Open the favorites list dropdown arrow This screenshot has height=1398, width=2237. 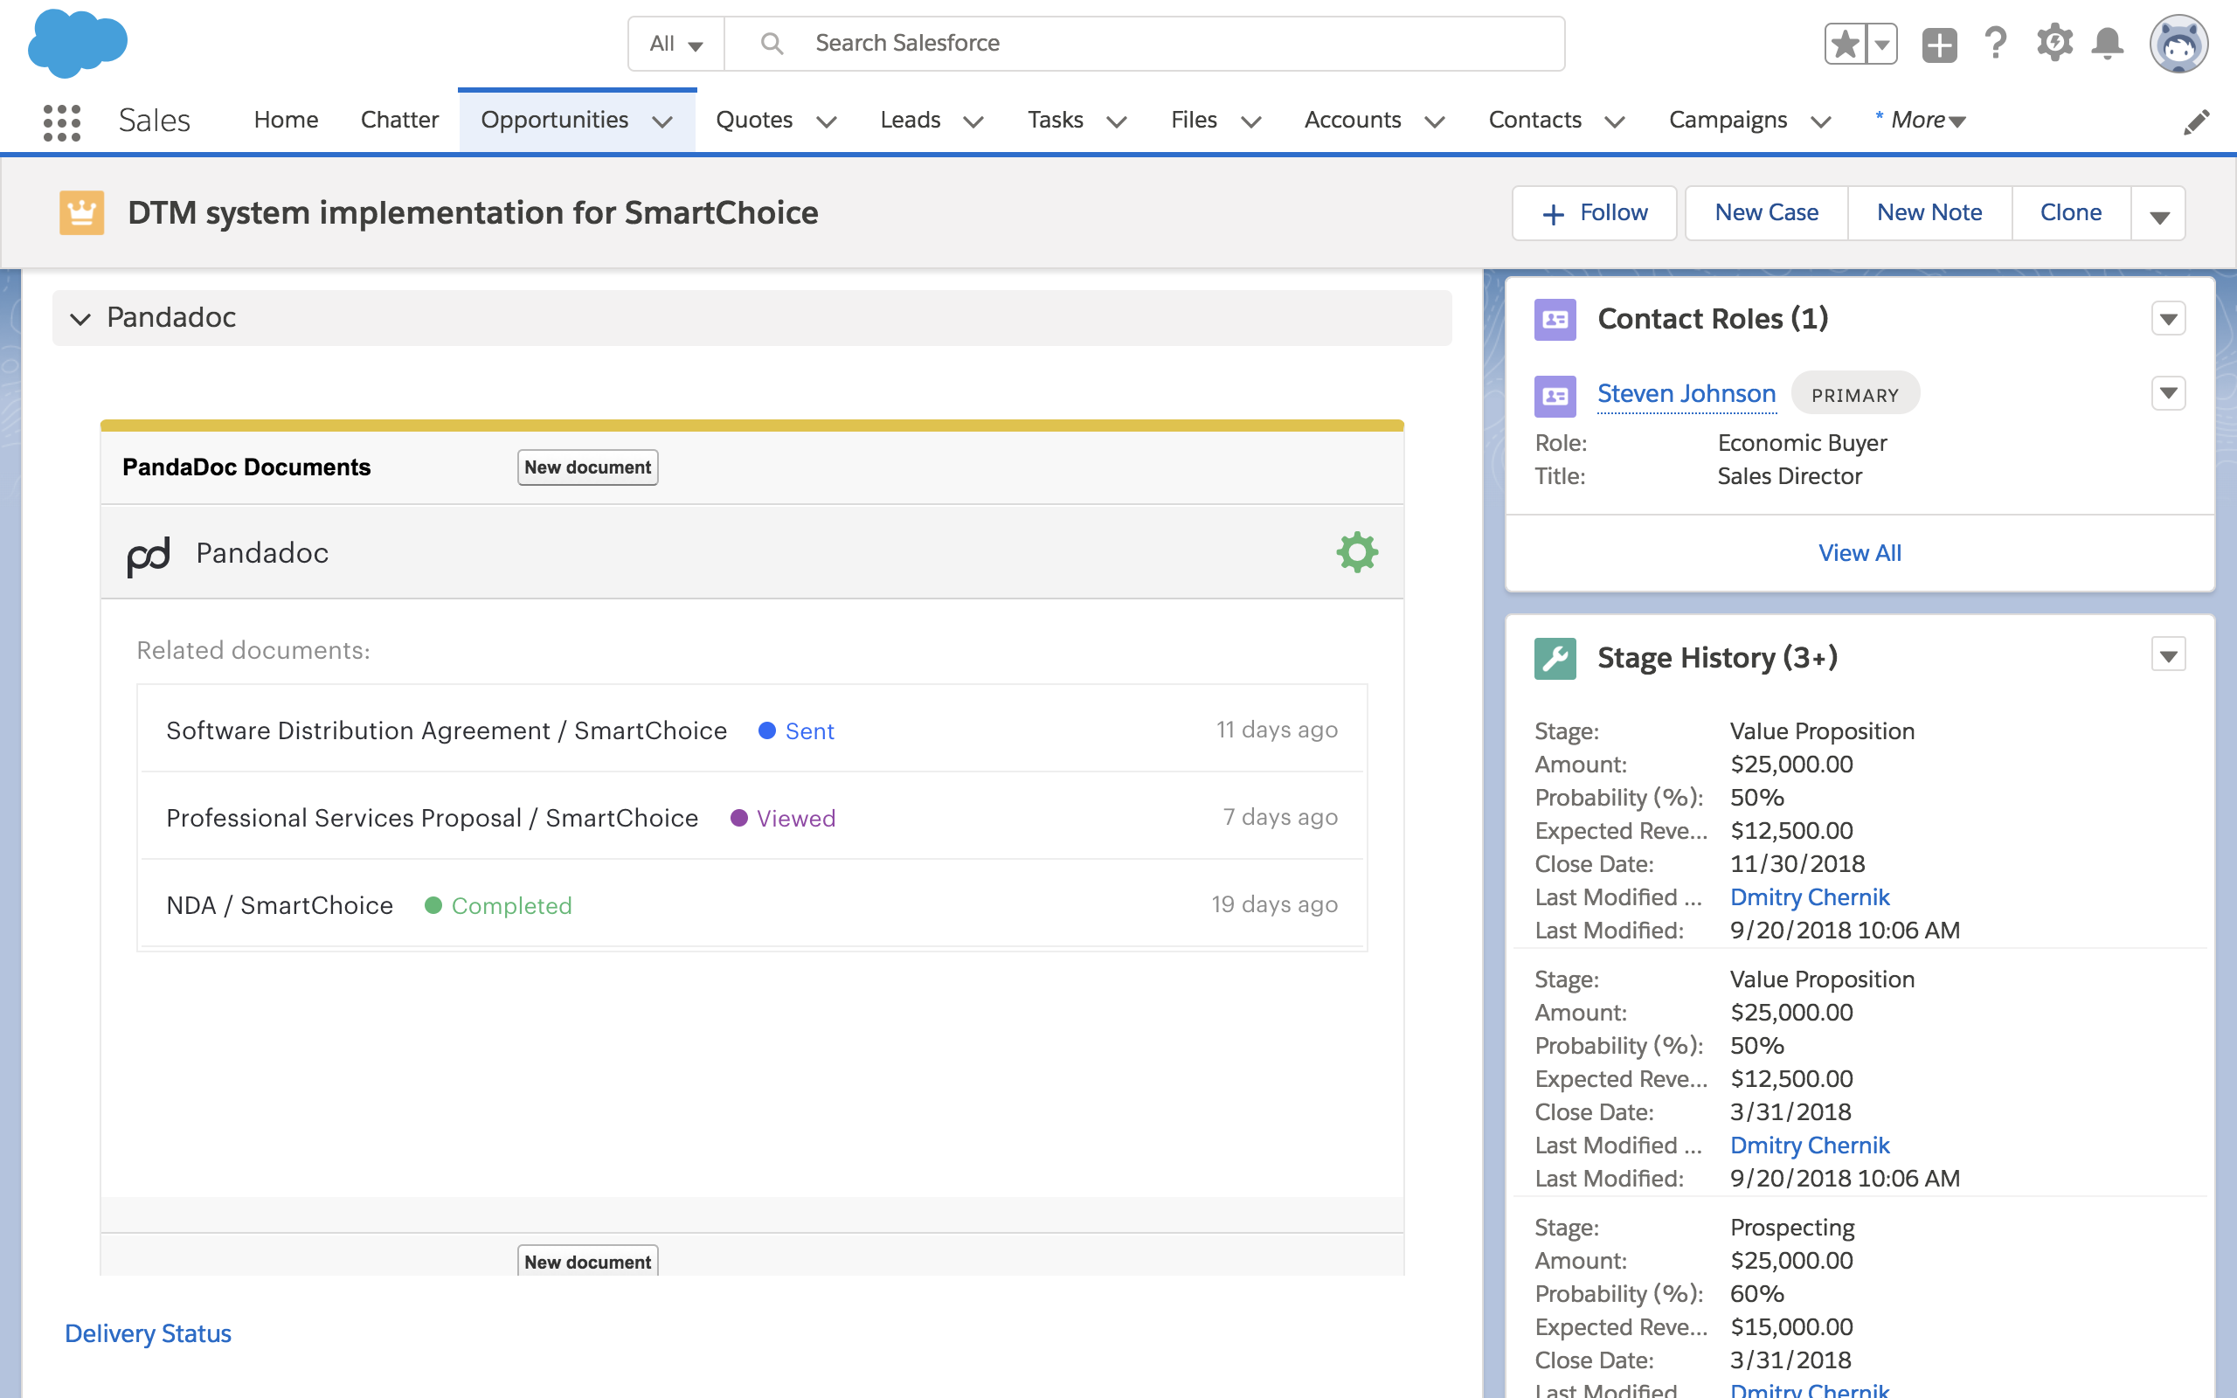tap(1881, 44)
